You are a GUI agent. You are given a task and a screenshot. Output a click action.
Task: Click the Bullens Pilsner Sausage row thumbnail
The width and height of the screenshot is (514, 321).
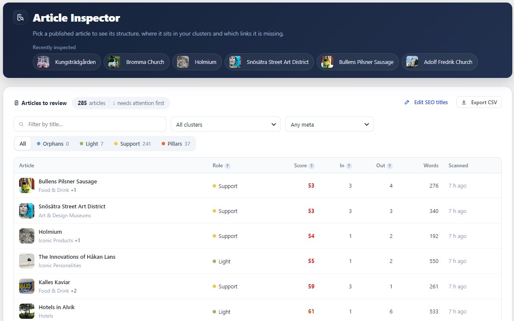tap(27, 185)
